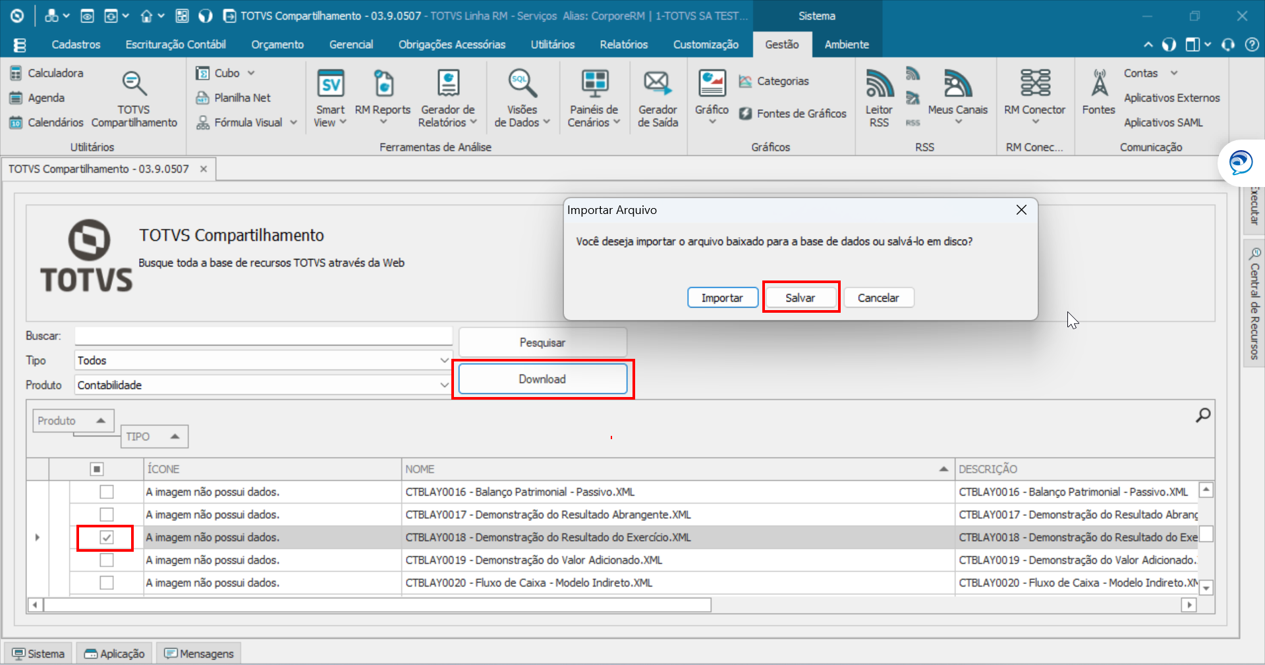Screen dimensions: 1265x665
Task: Open communication Fontes
Action: point(1098,92)
